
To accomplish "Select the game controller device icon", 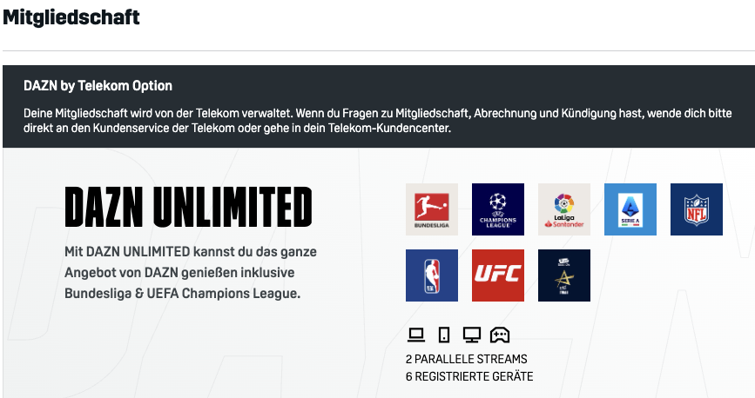I will point(500,335).
